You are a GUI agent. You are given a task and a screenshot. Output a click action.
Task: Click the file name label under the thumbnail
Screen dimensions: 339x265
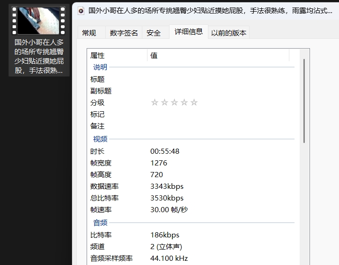tap(39, 57)
